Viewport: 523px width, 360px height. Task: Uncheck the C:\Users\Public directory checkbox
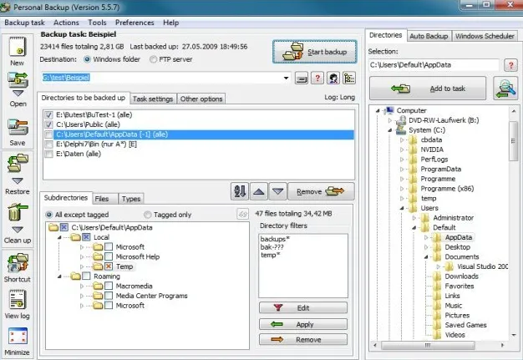point(48,124)
